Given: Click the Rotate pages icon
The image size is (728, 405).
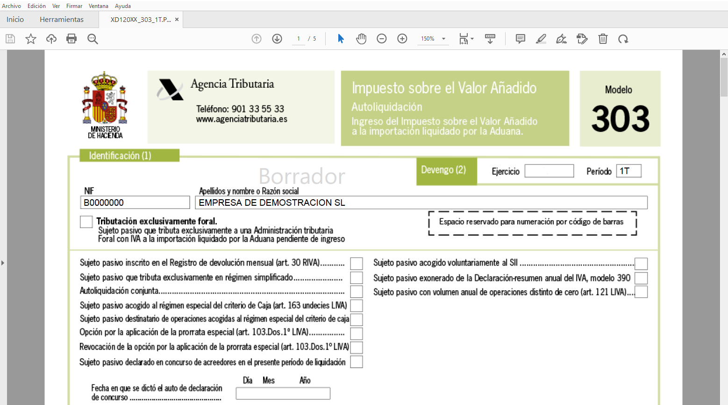Looking at the screenshot, I should 623,39.
